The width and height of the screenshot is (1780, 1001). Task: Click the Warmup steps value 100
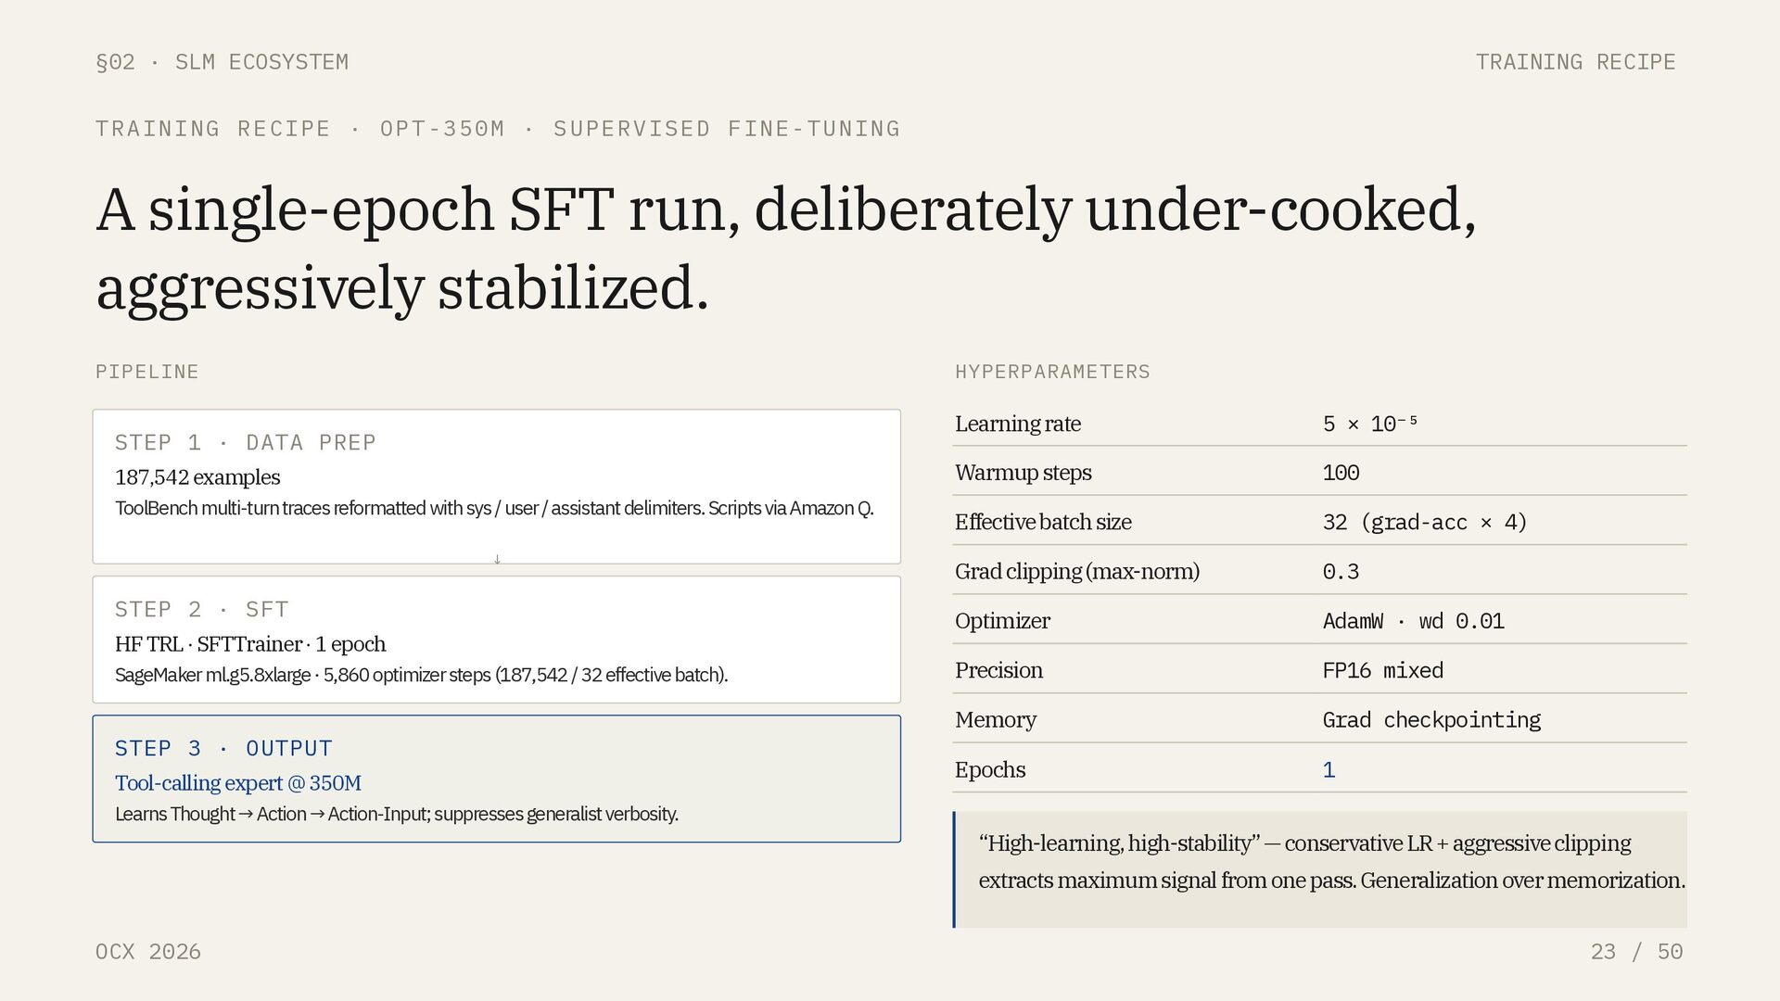point(1340,474)
